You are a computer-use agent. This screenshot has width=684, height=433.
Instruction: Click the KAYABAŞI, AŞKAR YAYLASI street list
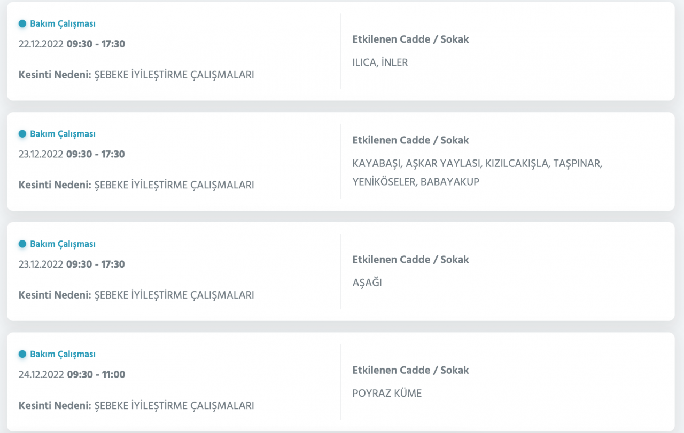pos(477,163)
